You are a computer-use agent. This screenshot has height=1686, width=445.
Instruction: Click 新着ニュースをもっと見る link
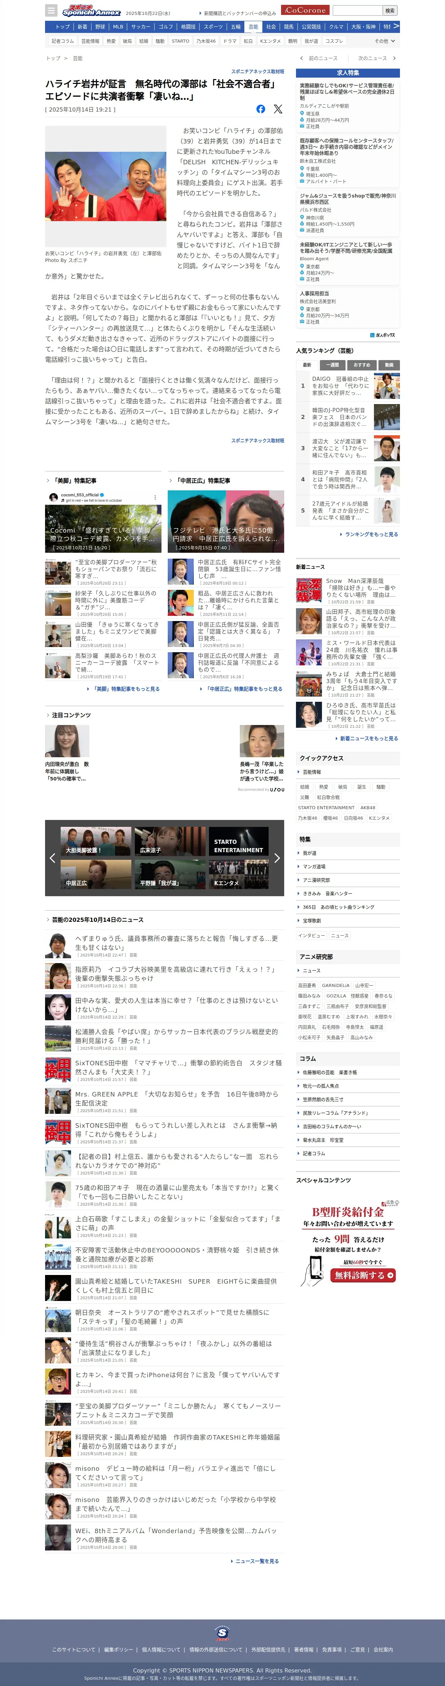366,738
